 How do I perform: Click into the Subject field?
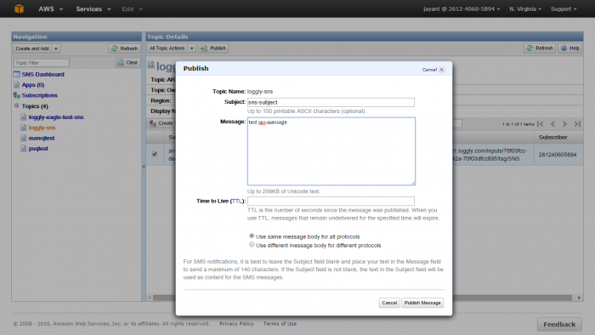pyautogui.click(x=331, y=102)
